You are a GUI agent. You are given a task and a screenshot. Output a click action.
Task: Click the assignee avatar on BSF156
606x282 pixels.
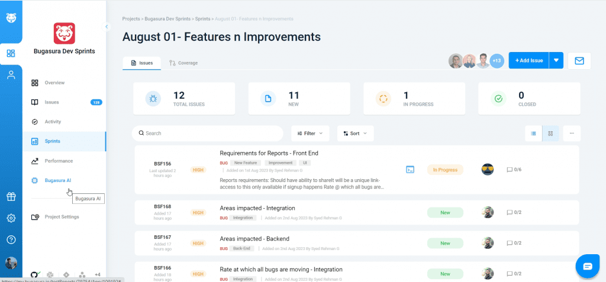click(x=488, y=170)
